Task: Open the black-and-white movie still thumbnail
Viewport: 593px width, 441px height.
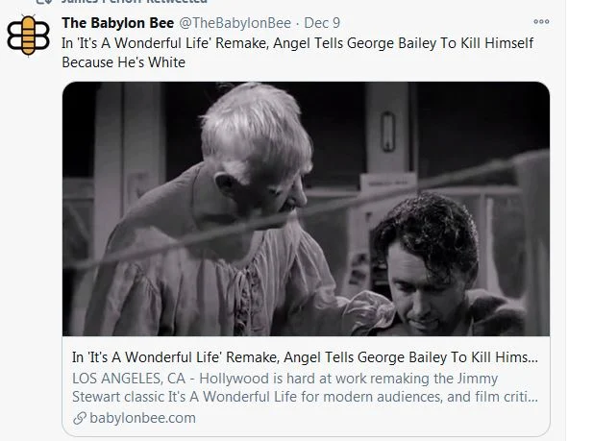Action: pyautogui.click(x=306, y=208)
